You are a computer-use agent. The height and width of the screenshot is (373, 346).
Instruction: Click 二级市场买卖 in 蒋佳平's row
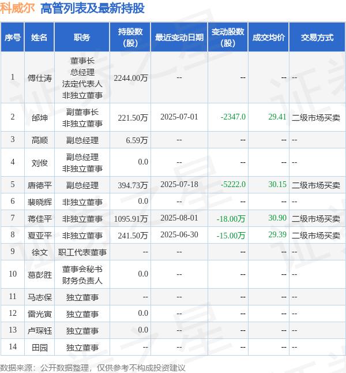[316, 219]
